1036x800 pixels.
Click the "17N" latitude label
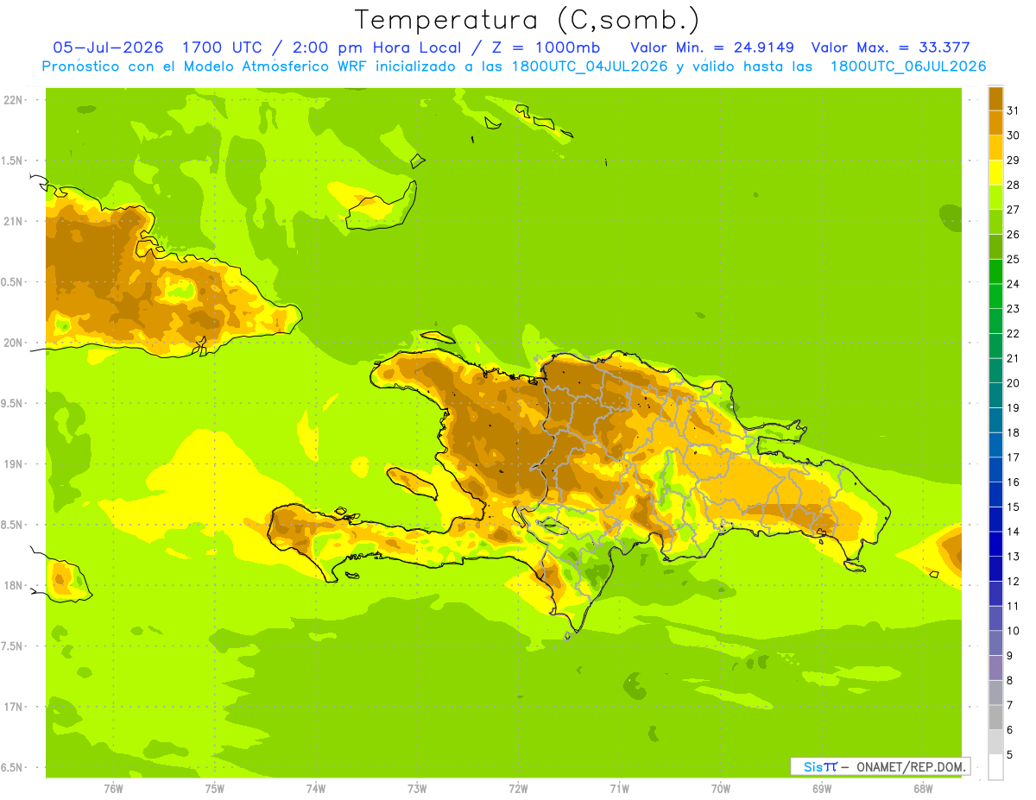pos(13,707)
